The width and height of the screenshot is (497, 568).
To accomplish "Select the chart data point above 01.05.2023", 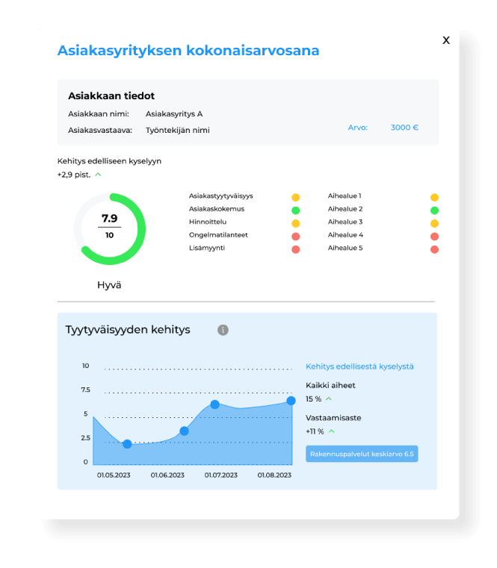I will pos(127,444).
